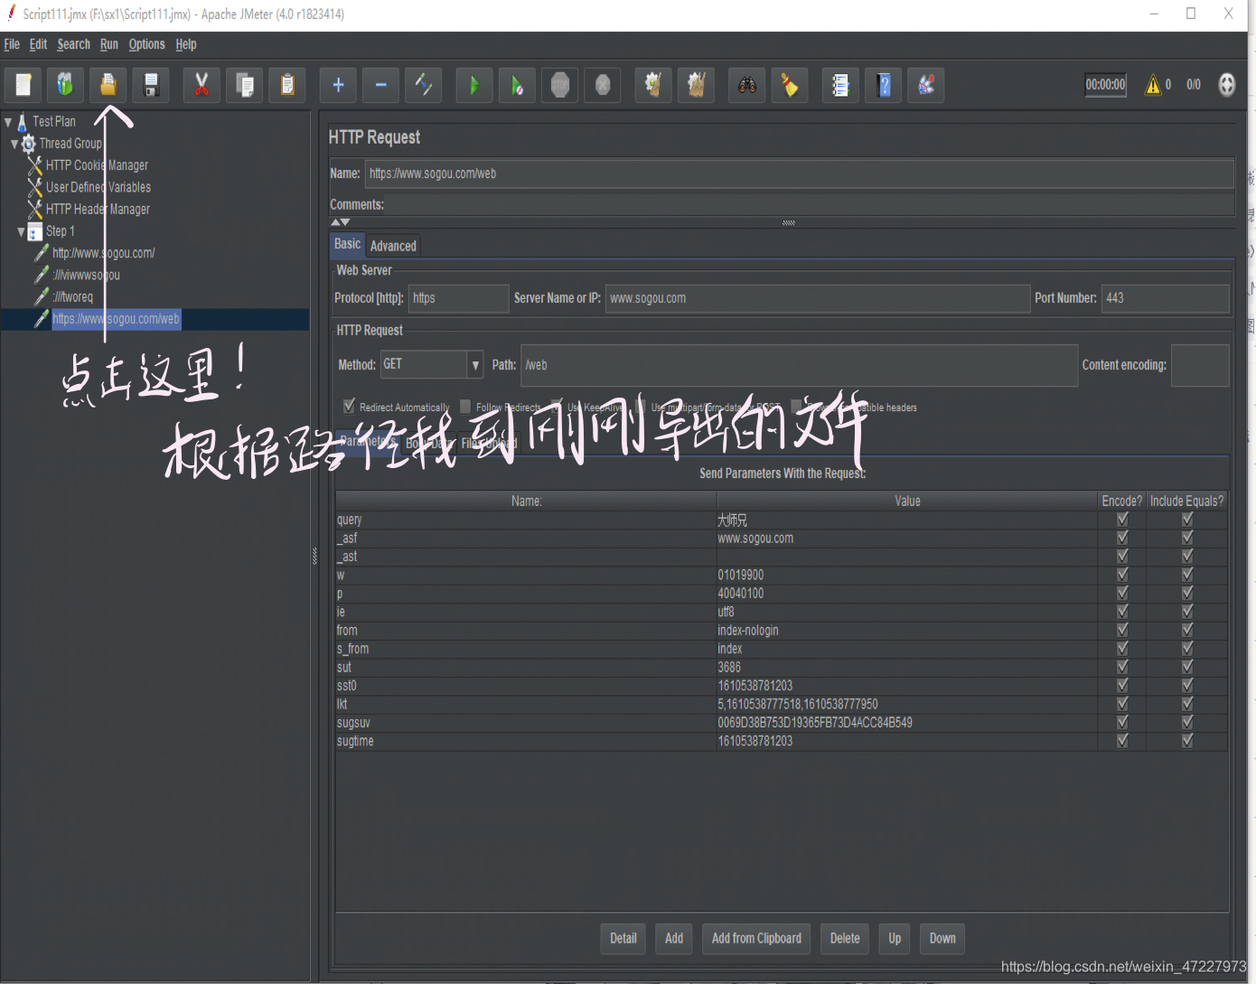Toggle Encode checkbox for _asf row

click(x=1122, y=538)
